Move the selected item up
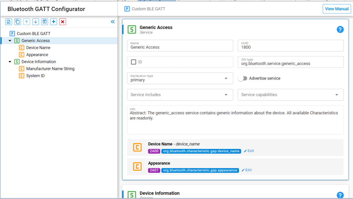The height and width of the screenshot is (199, 353). [27, 22]
